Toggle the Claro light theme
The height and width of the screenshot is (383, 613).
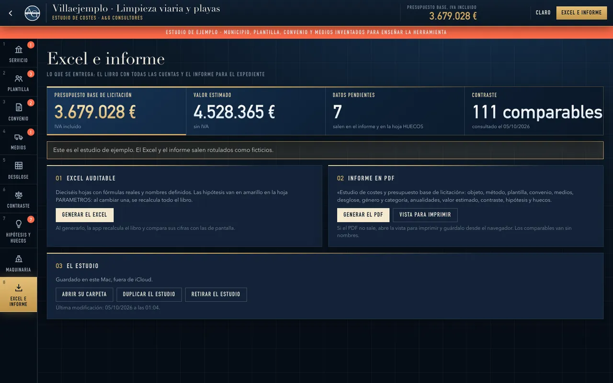click(543, 13)
